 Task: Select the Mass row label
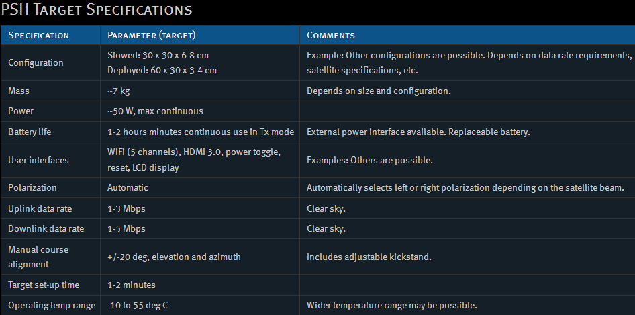point(19,91)
